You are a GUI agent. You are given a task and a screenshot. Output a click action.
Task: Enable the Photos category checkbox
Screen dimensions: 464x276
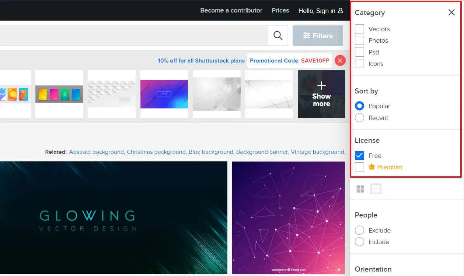[359, 40]
